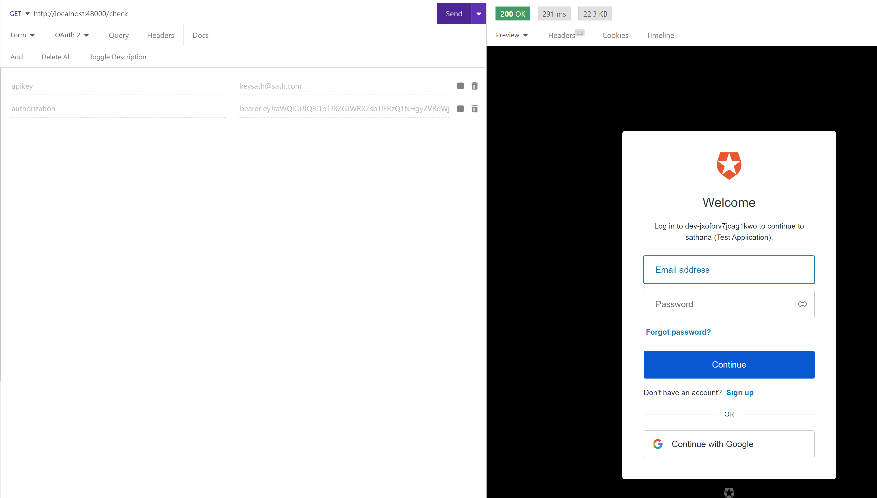Toggle the apikey header checkbox
The image size is (877, 498).
[x=460, y=86]
